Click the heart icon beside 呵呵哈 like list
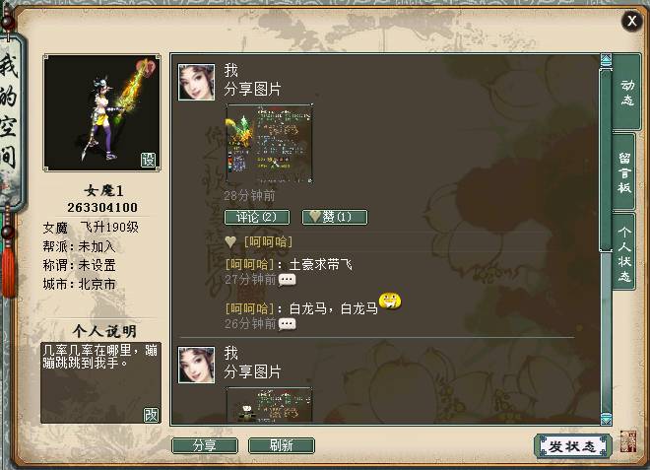Viewport: 650px width, 470px height. tap(230, 241)
